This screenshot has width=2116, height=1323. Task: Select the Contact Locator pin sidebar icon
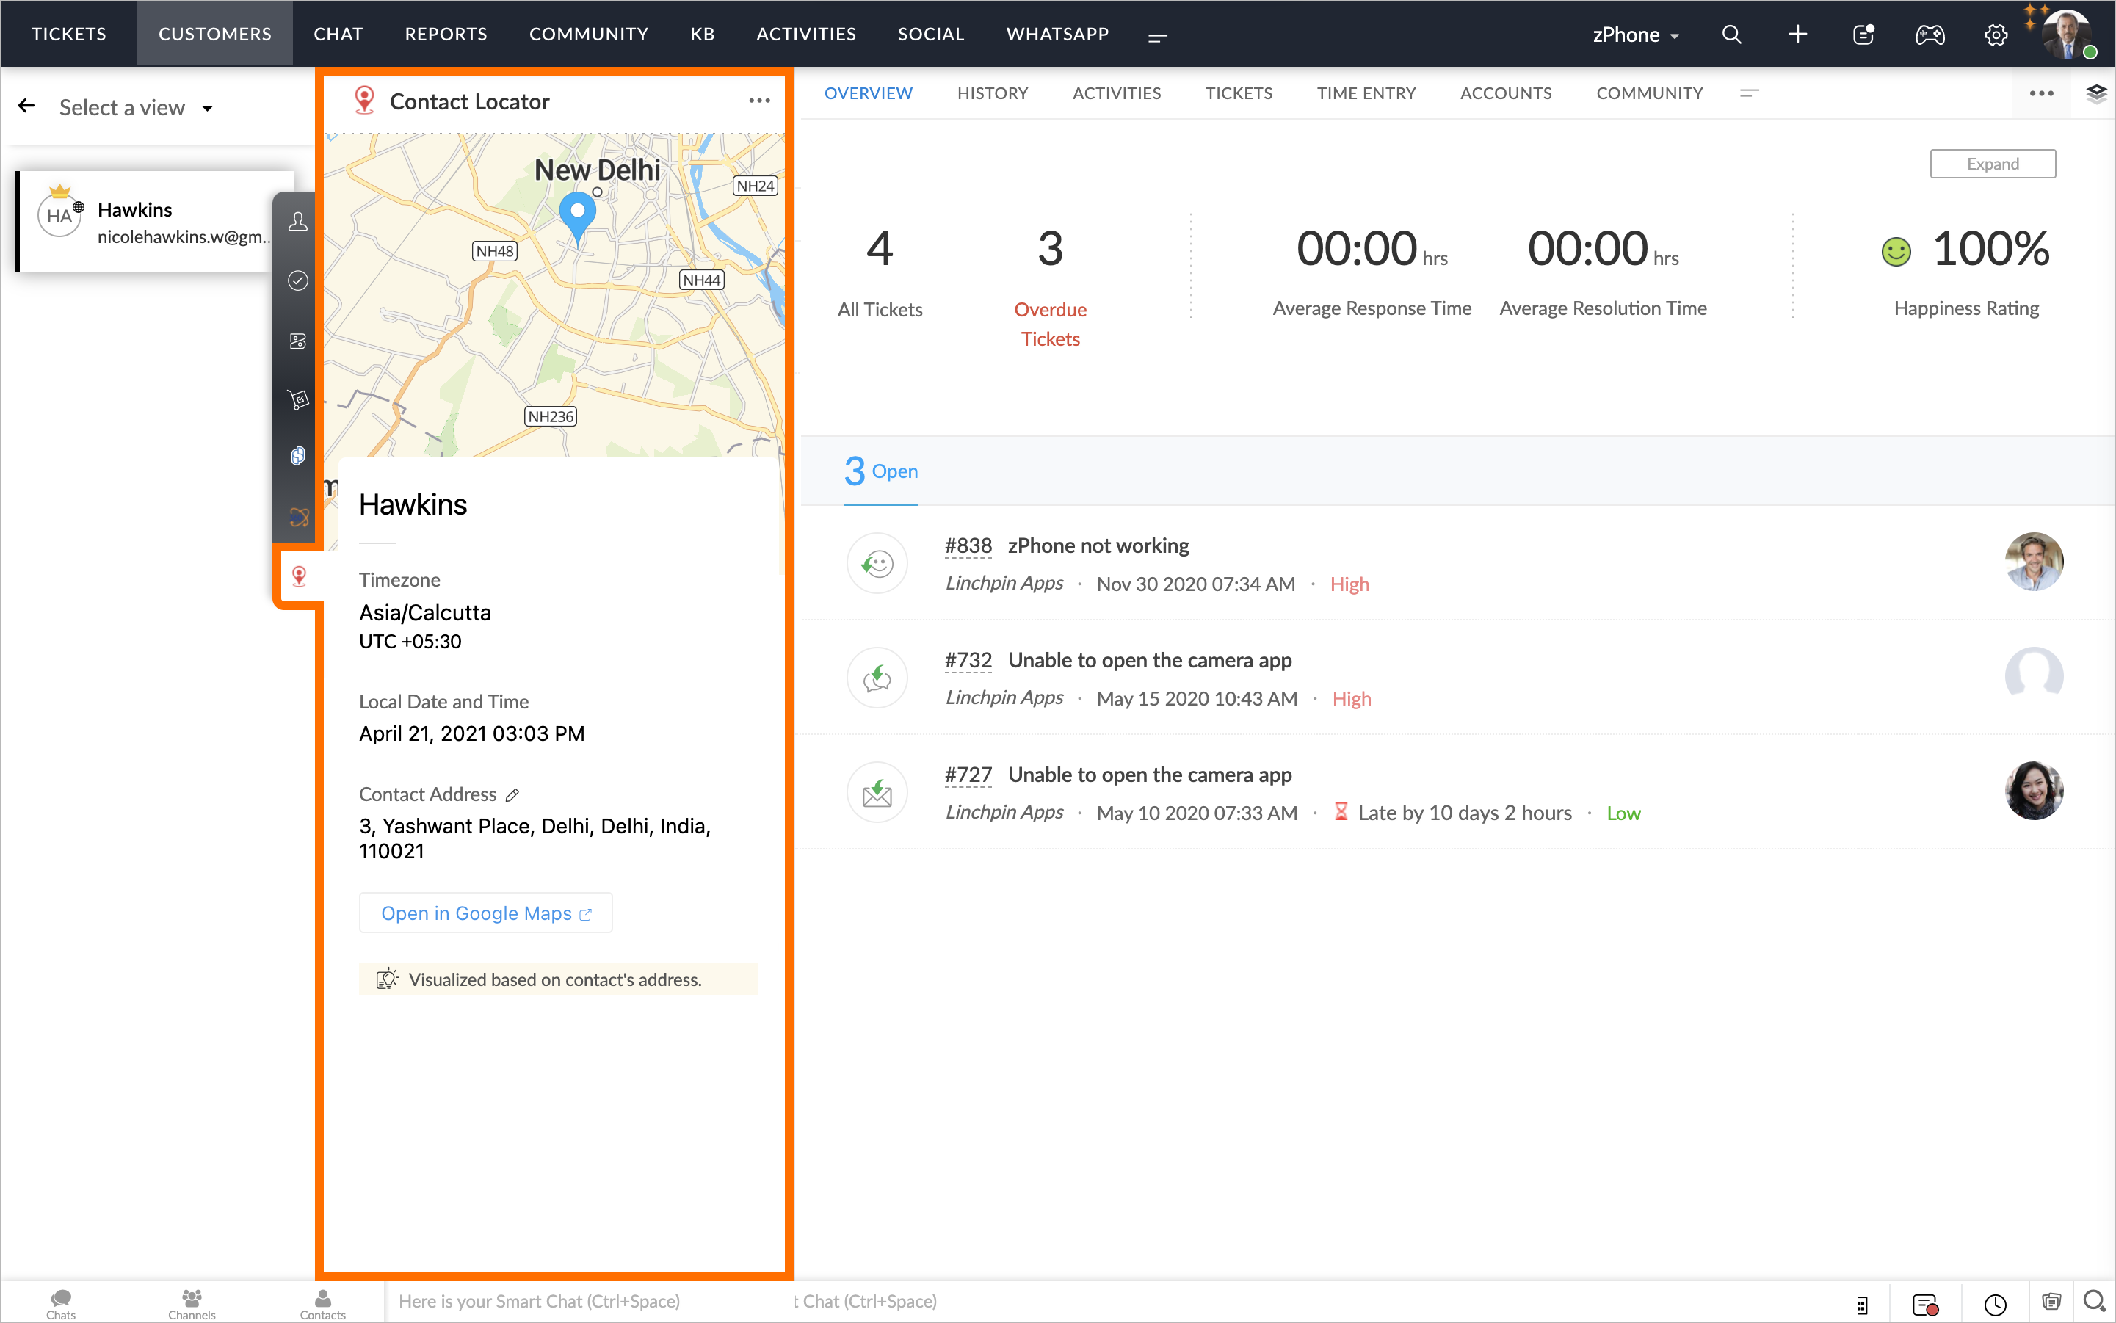point(298,576)
